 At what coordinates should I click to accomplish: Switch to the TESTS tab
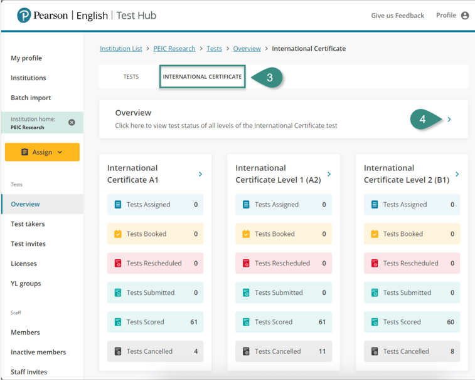click(x=131, y=77)
